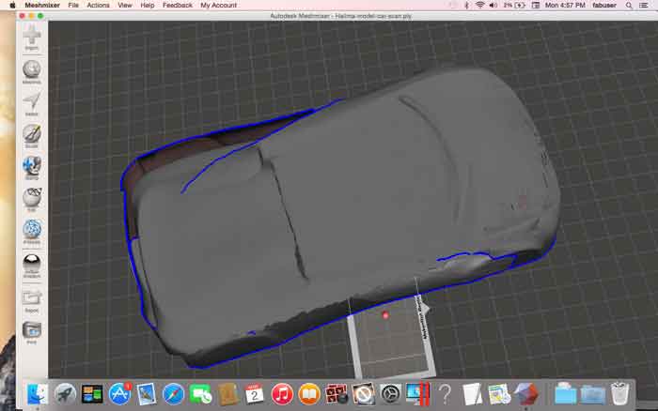Screen dimensions: 658x411
Task: Open Calendar from the dock
Action: pyautogui.click(x=255, y=394)
